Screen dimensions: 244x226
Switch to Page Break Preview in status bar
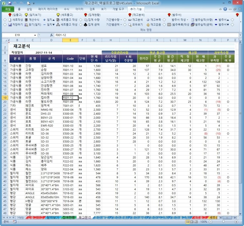(x=196, y=222)
